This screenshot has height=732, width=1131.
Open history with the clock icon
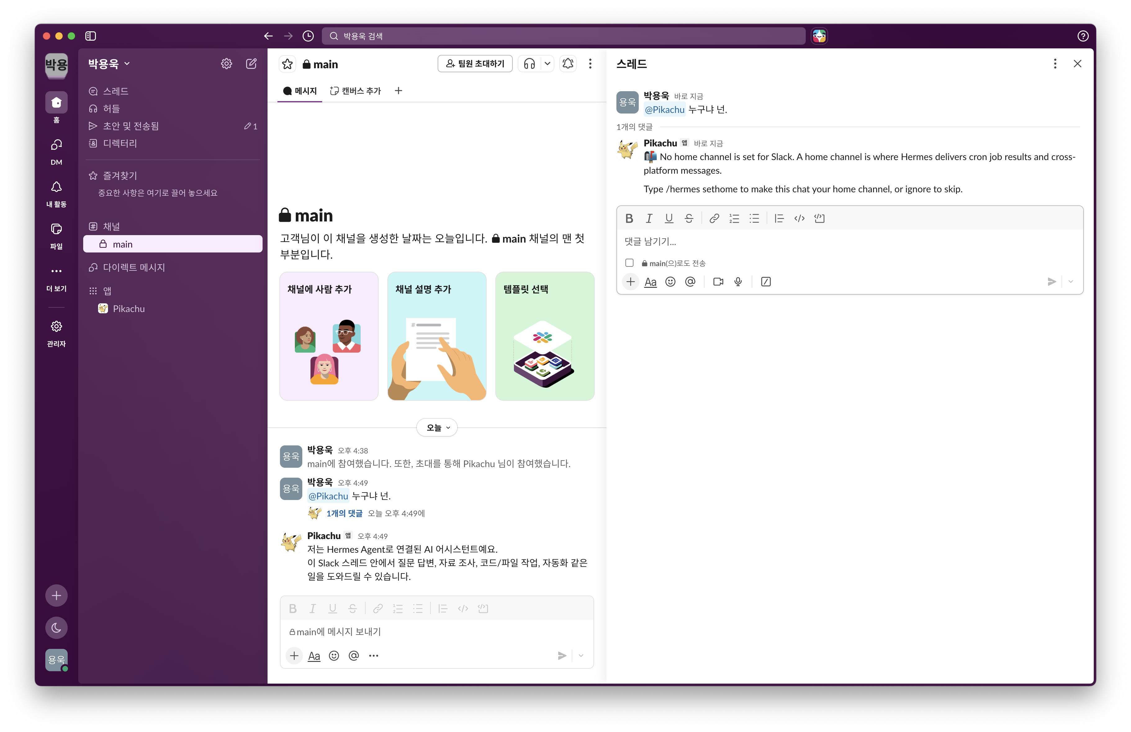click(x=309, y=36)
